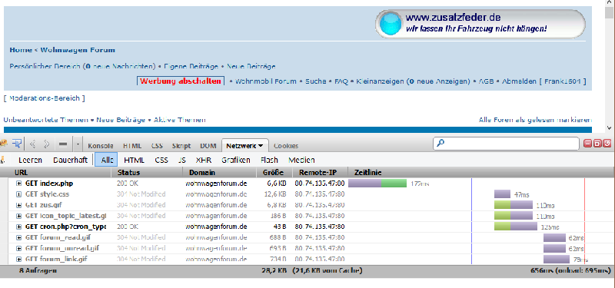Viewport: 615px width, 288px height.
Task: Click the Firebug back arrow icon
Action: tap(33, 144)
